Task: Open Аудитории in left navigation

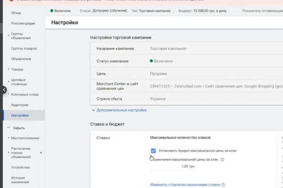Action: point(20,105)
